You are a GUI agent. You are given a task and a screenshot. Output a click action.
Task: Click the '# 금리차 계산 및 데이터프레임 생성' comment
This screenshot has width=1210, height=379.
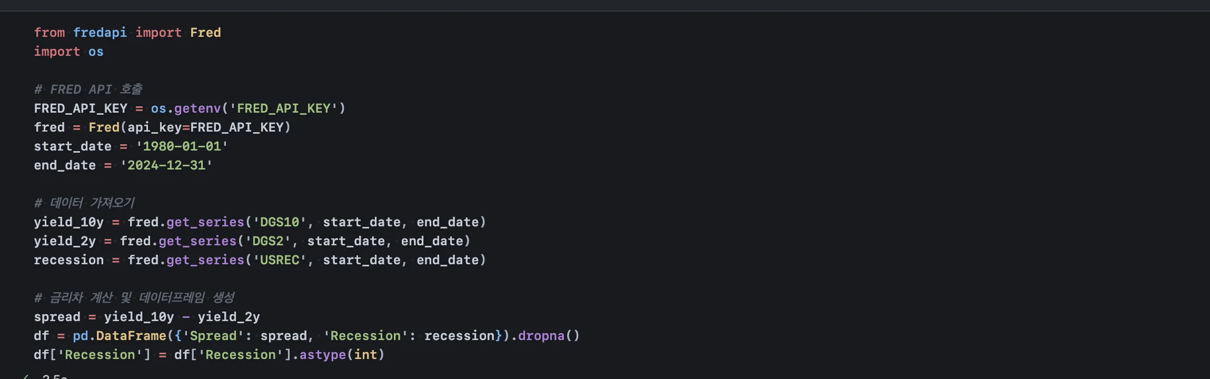click(134, 298)
